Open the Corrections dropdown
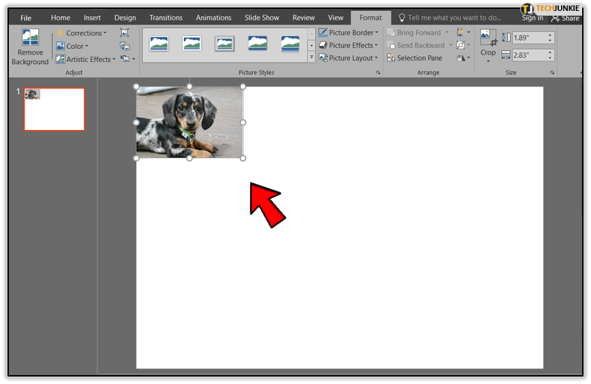The width and height of the screenshot is (591, 384). coord(81,33)
